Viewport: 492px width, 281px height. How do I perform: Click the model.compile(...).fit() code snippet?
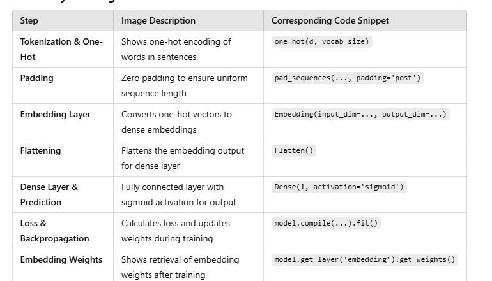326,223
